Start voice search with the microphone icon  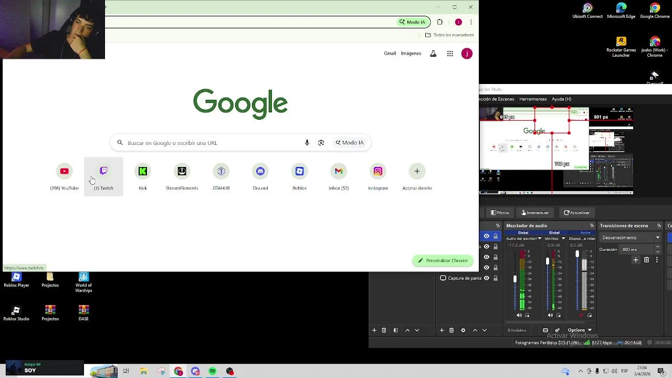click(x=307, y=143)
